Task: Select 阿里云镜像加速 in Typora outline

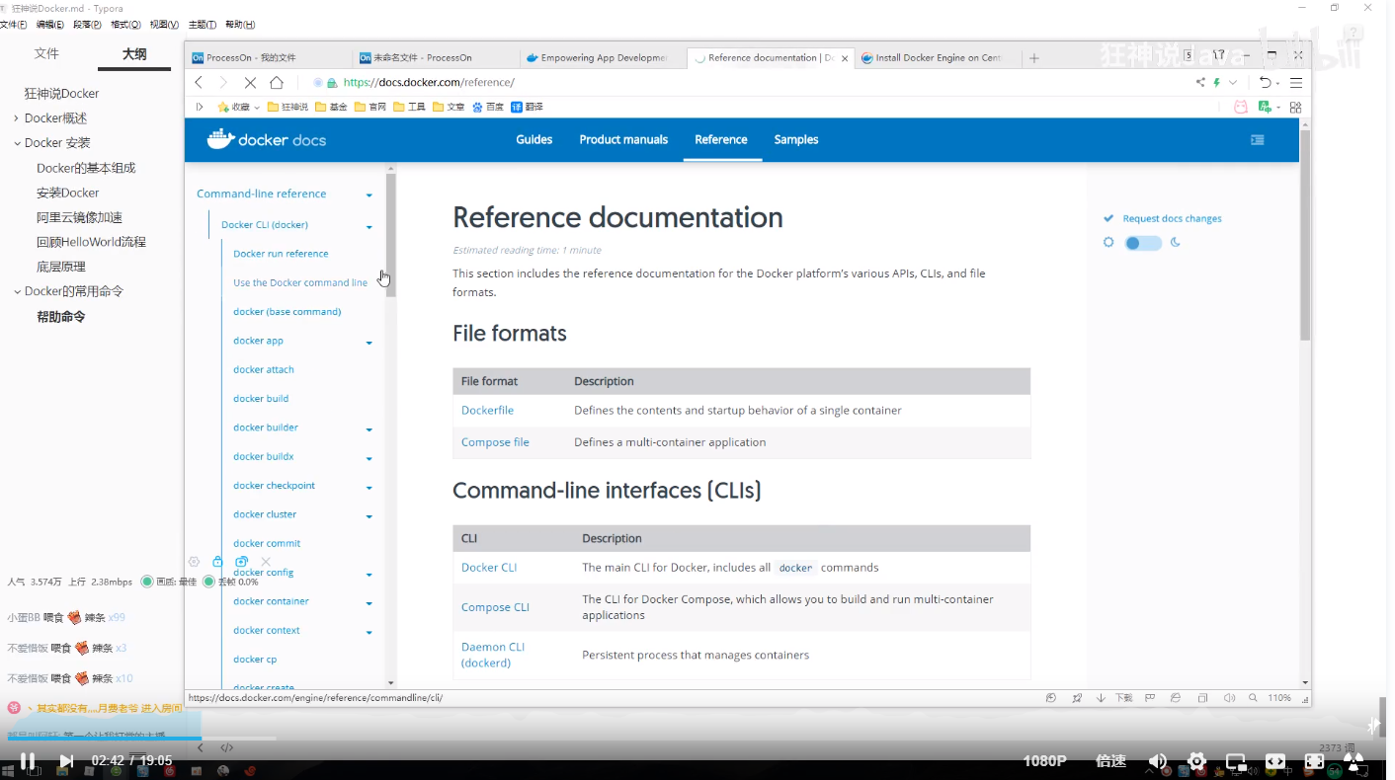Action: pyautogui.click(x=79, y=217)
